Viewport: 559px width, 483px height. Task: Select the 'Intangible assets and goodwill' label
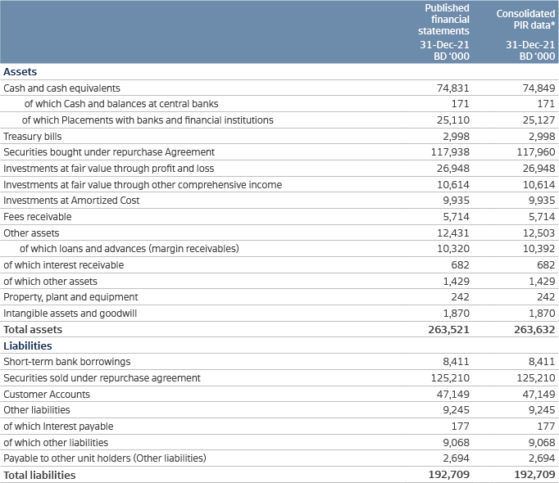coord(70,314)
